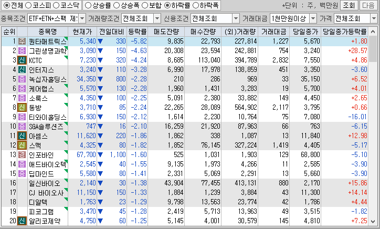Sort by 순위 column header
Viewport: 380px width, 229px height.
[x=9, y=32]
